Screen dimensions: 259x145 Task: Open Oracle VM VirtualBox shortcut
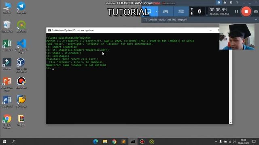pyautogui.click(x=21, y=65)
